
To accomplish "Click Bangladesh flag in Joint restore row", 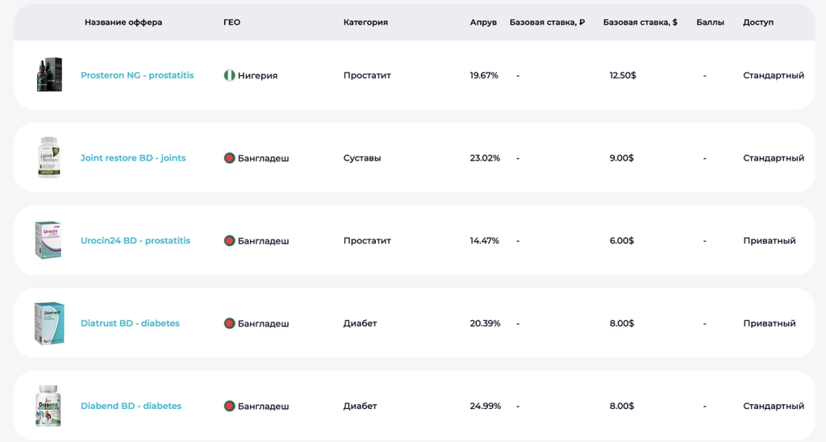I will pos(229,158).
